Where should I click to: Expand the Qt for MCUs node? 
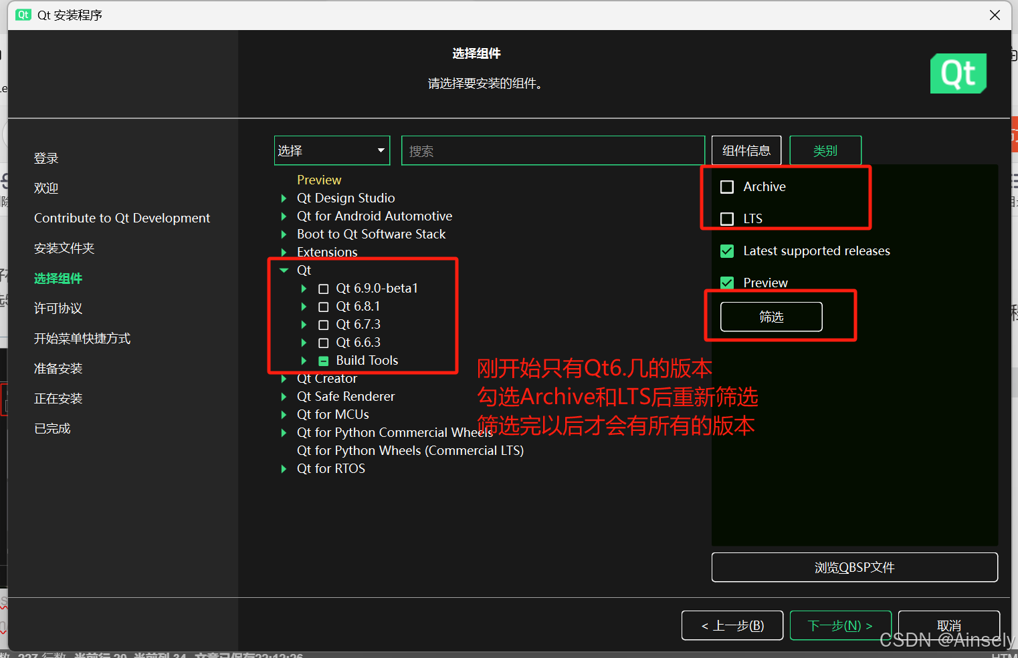(x=284, y=415)
